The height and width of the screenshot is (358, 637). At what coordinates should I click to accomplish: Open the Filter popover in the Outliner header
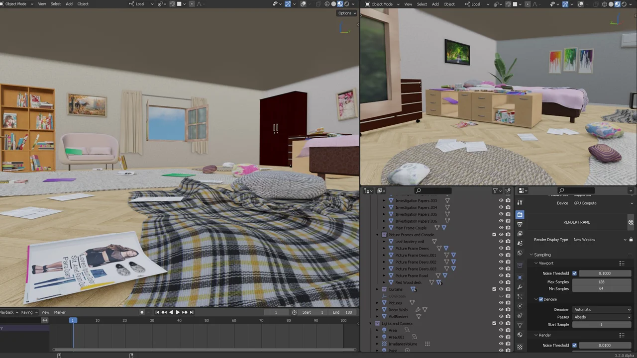(494, 190)
